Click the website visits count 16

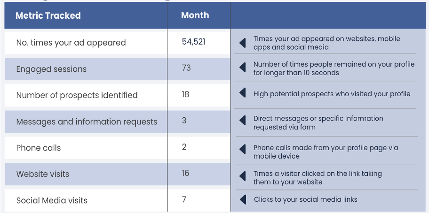(x=186, y=173)
